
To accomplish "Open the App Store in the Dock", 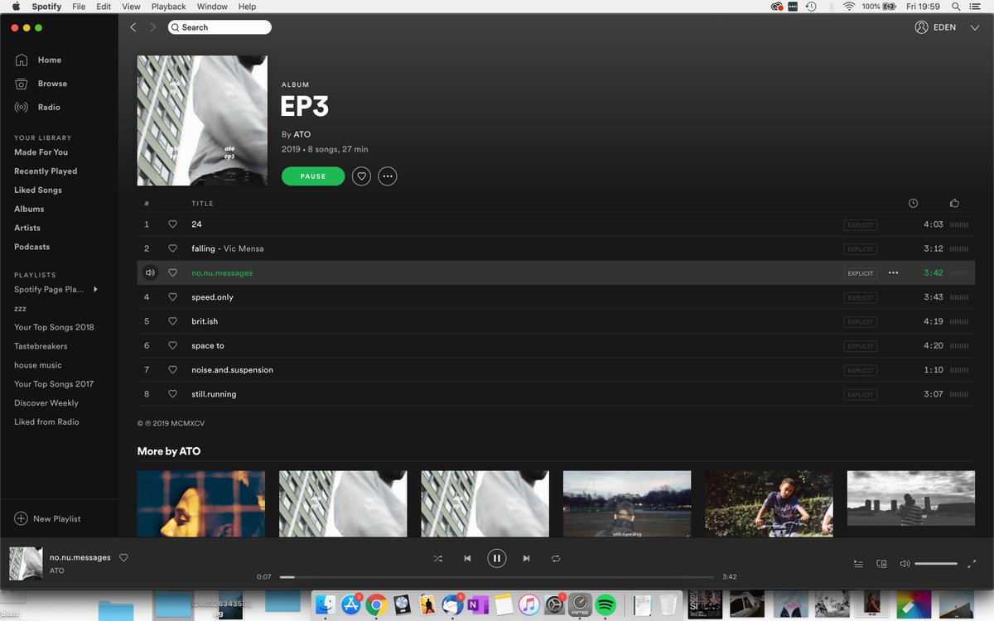I will click(351, 604).
